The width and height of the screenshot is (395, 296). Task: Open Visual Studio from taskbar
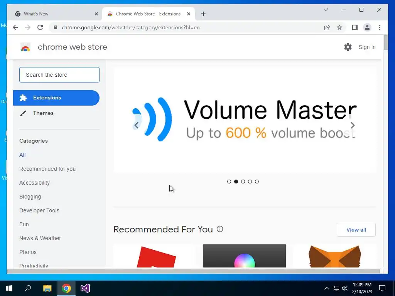coord(85,288)
